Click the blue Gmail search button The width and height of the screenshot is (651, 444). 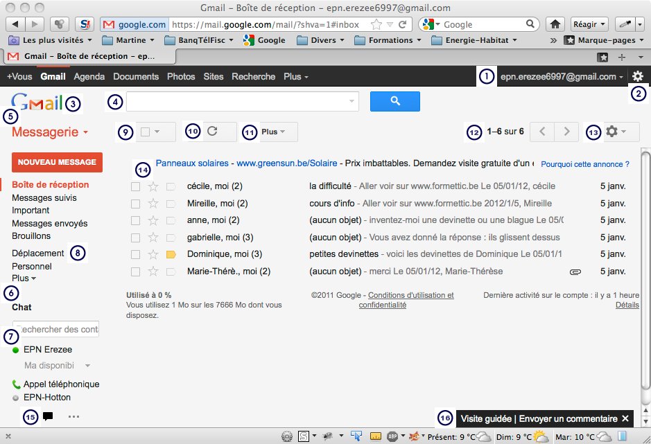[395, 101]
